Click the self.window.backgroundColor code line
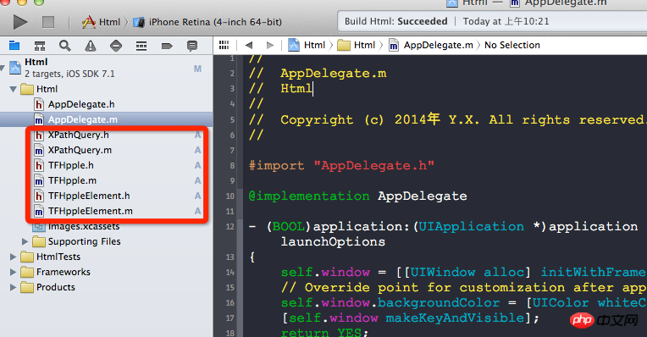647x337 pixels. pyautogui.click(x=463, y=303)
